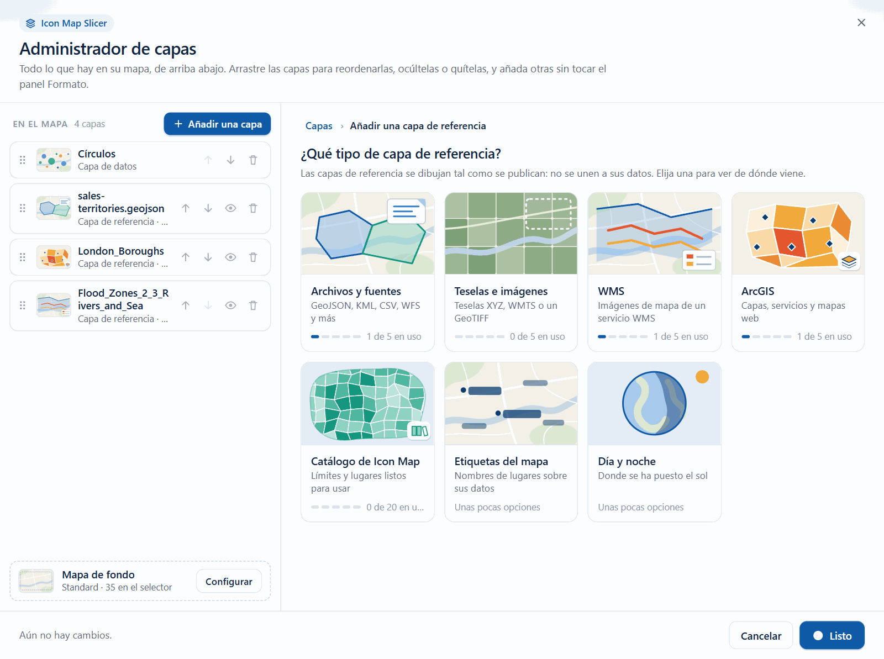Move sales-territories.geojson layer down
This screenshot has width=884, height=659.
pyautogui.click(x=208, y=208)
